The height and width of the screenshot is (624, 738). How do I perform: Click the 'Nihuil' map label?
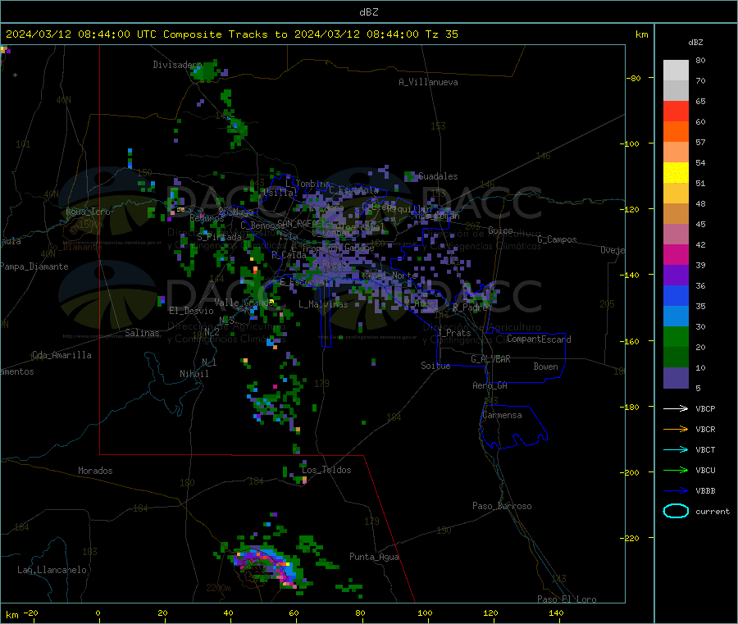[x=194, y=374]
